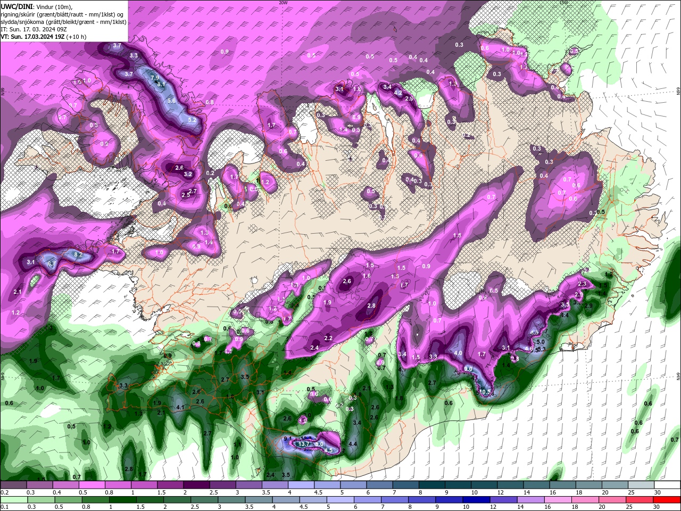Click the 4.6 value on the map

pos(529,349)
